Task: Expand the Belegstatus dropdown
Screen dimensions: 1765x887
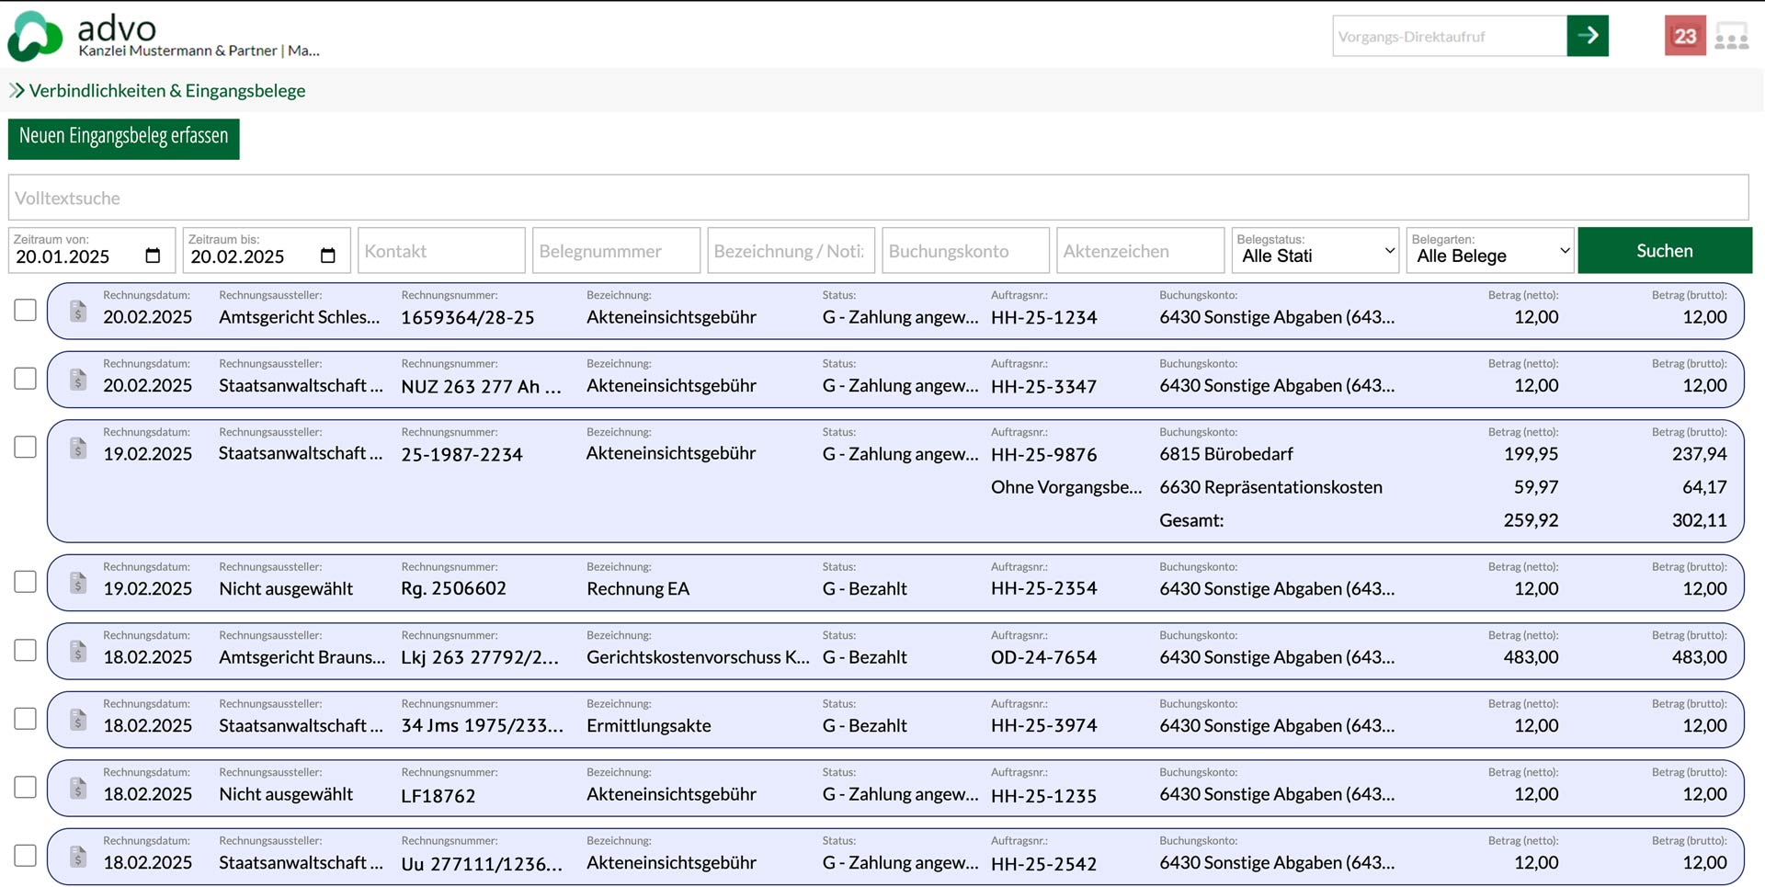Action: tap(1315, 251)
